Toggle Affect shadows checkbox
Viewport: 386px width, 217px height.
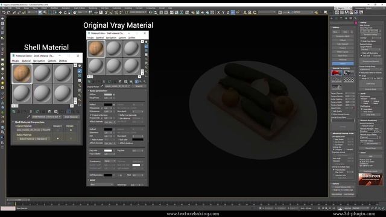[x=118, y=143]
